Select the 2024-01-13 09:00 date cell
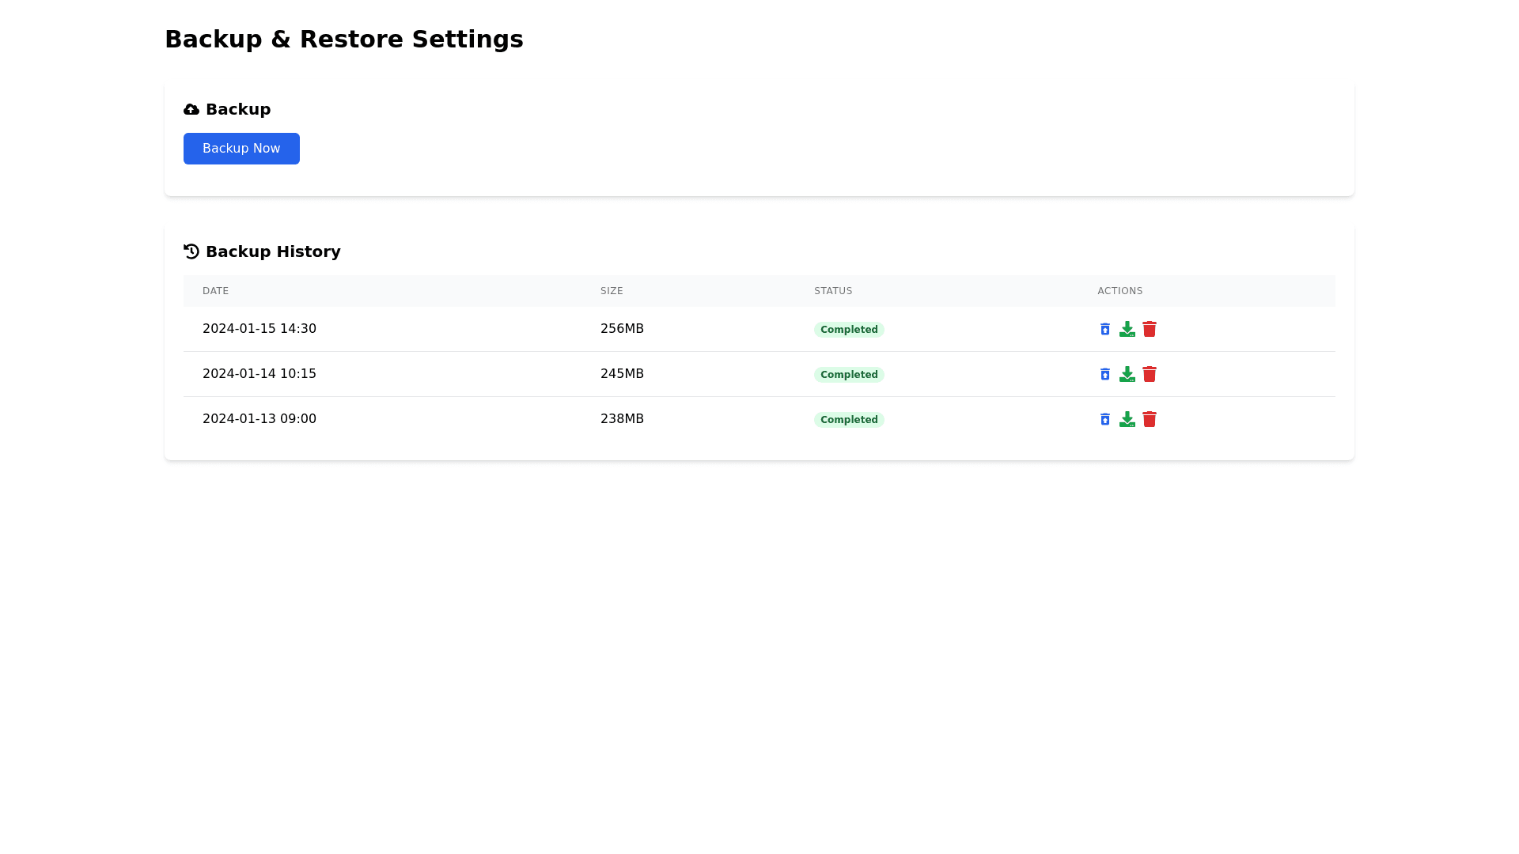Image resolution: width=1519 pixels, height=854 pixels. [x=259, y=419]
